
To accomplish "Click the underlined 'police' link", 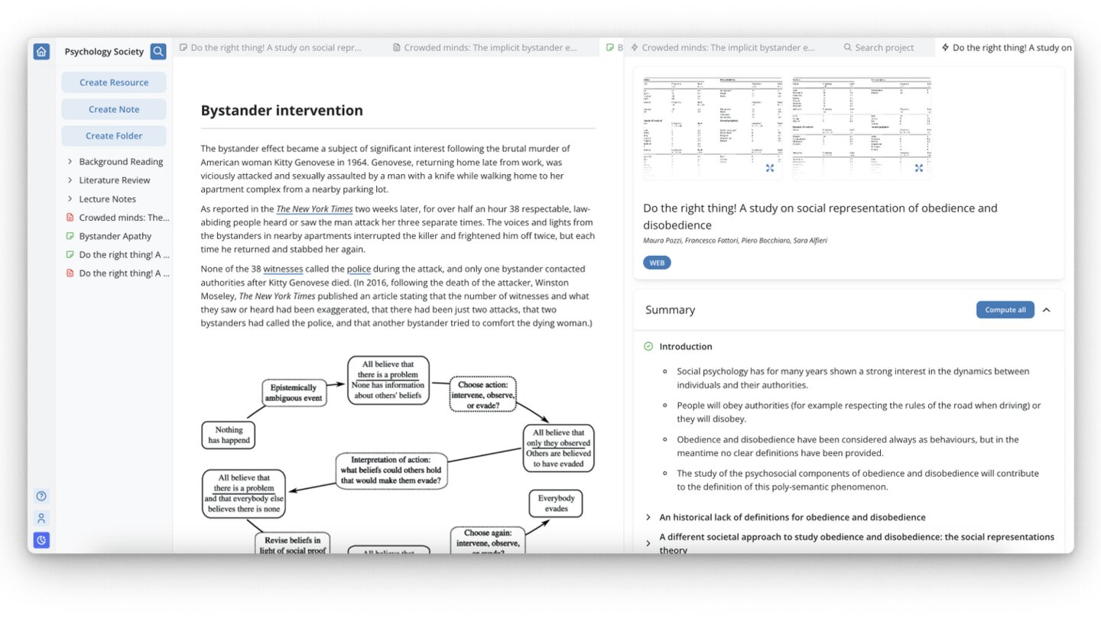I will coord(359,269).
